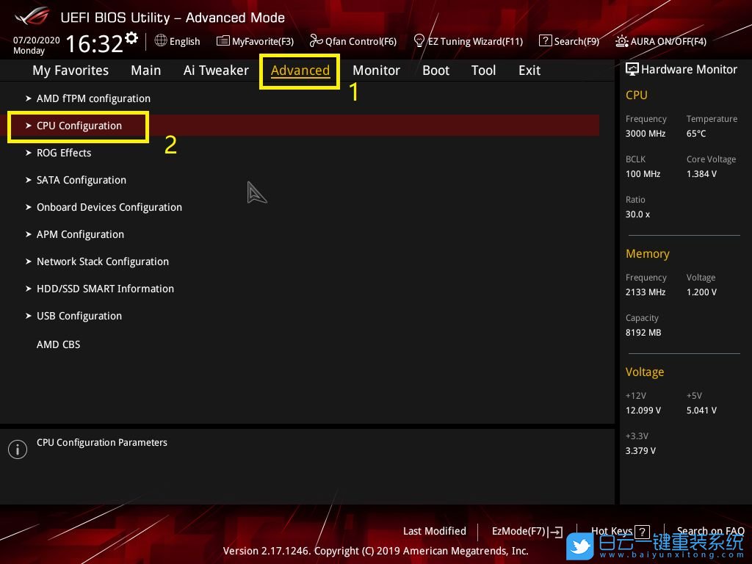Click the Hot Keys question mark icon

[x=642, y=532]
